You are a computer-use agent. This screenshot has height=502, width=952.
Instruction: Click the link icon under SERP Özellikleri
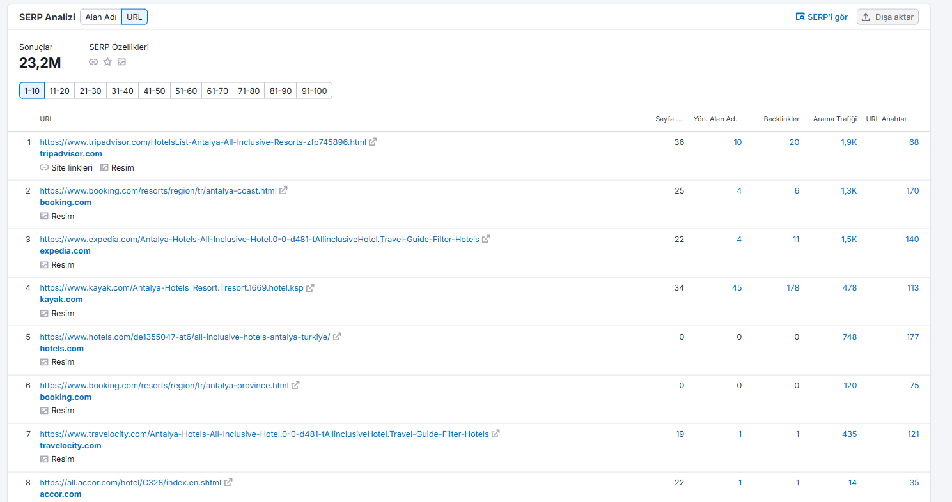tap(93, 62)
